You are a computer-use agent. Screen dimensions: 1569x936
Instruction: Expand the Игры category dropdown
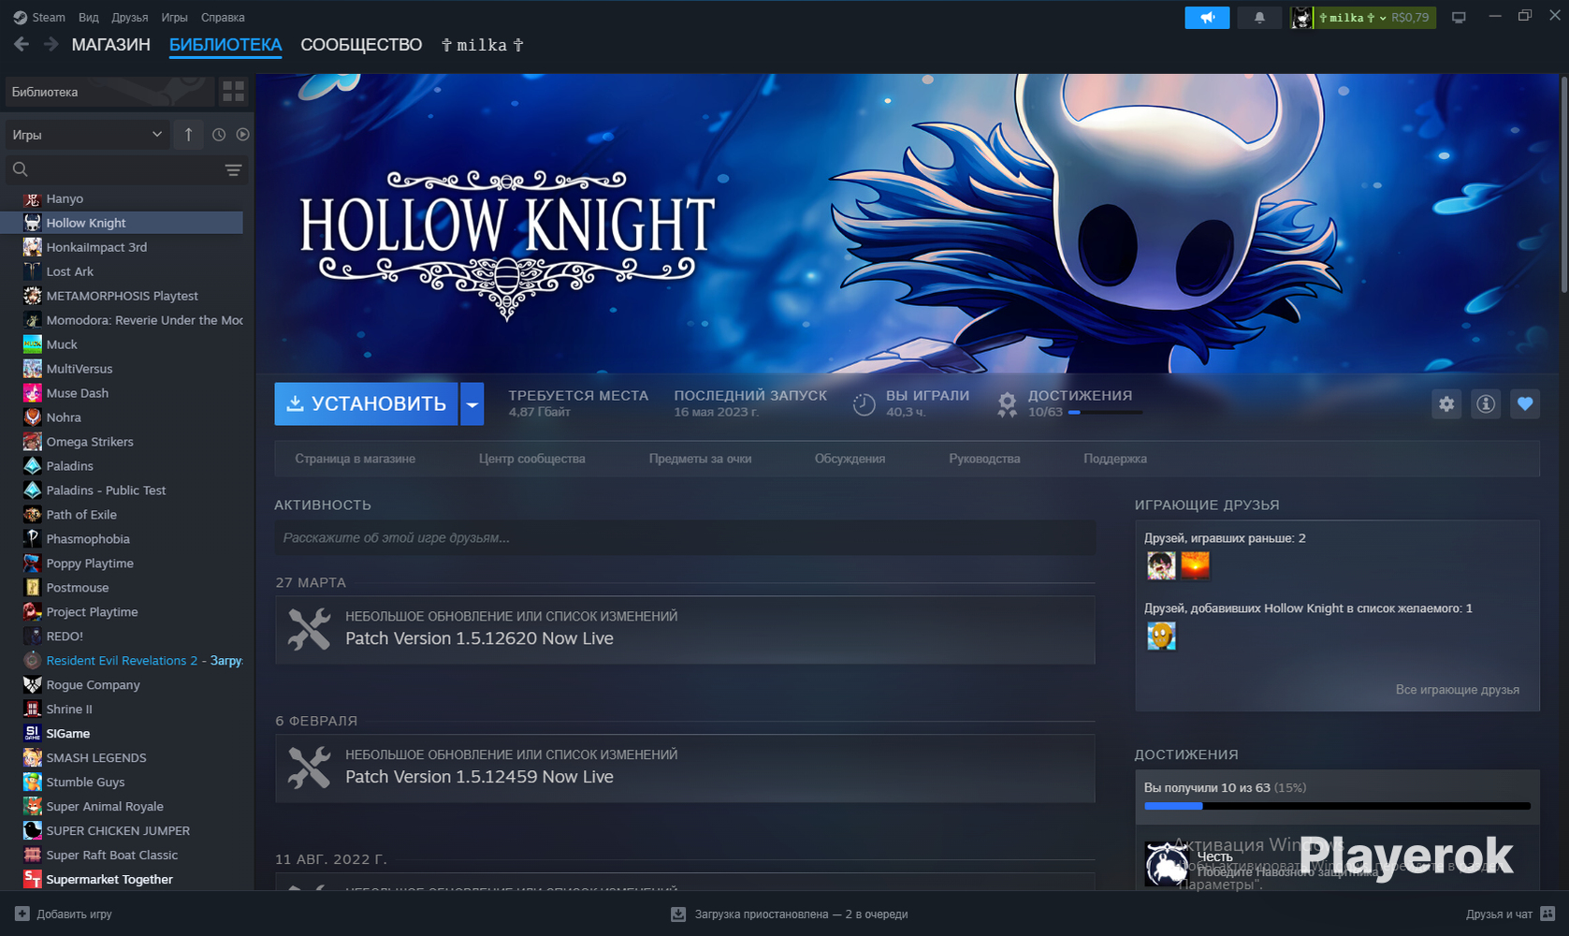click(86, 135)
